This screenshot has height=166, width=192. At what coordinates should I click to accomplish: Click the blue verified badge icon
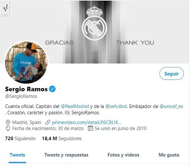click(x=52, y=89)
